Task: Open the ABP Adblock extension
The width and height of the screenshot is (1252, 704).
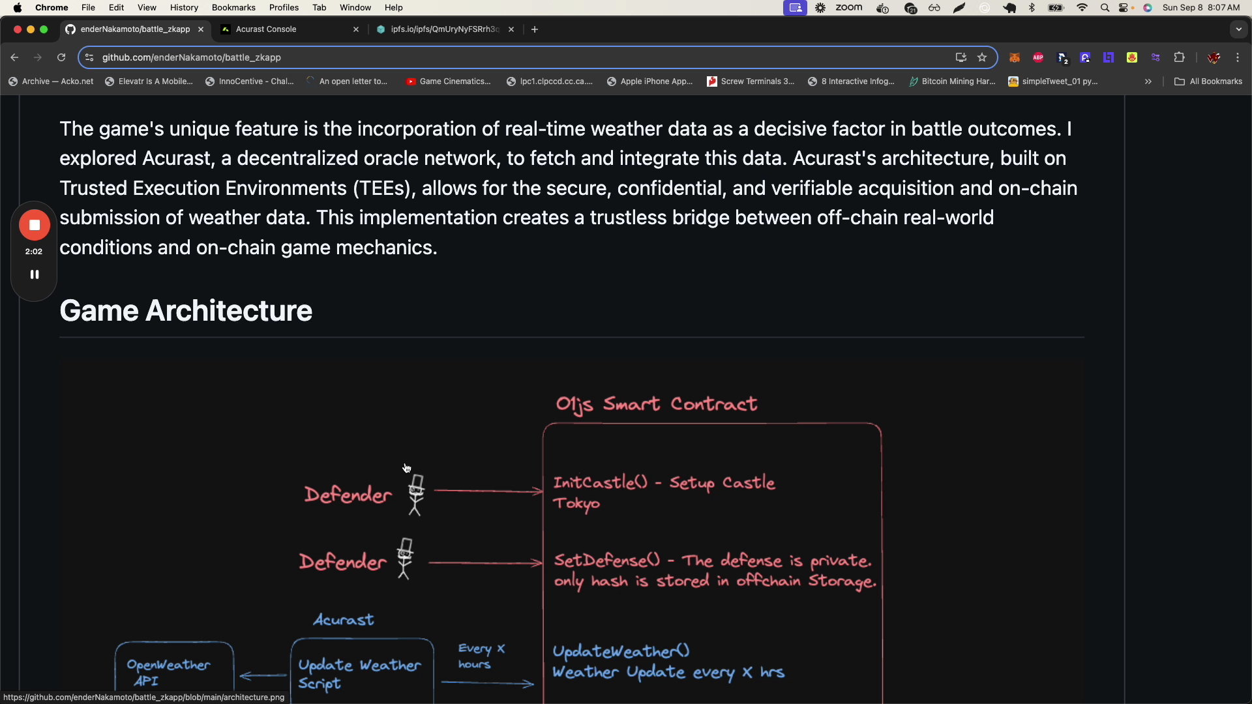Action: pos(1038,57)
